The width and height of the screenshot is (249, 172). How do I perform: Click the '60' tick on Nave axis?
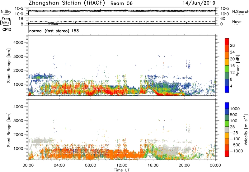point(223,19)
